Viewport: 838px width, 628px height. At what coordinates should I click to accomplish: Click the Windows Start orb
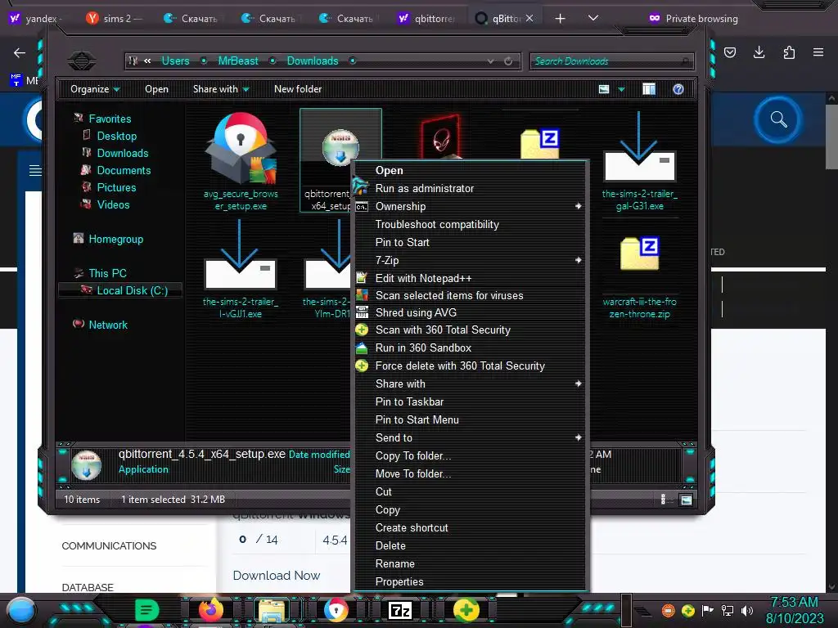click(20, 610)
